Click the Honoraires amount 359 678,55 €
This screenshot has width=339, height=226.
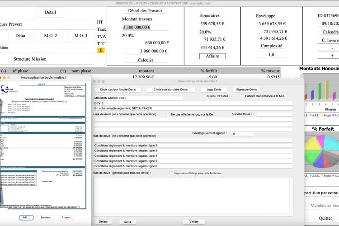[212, 24]
